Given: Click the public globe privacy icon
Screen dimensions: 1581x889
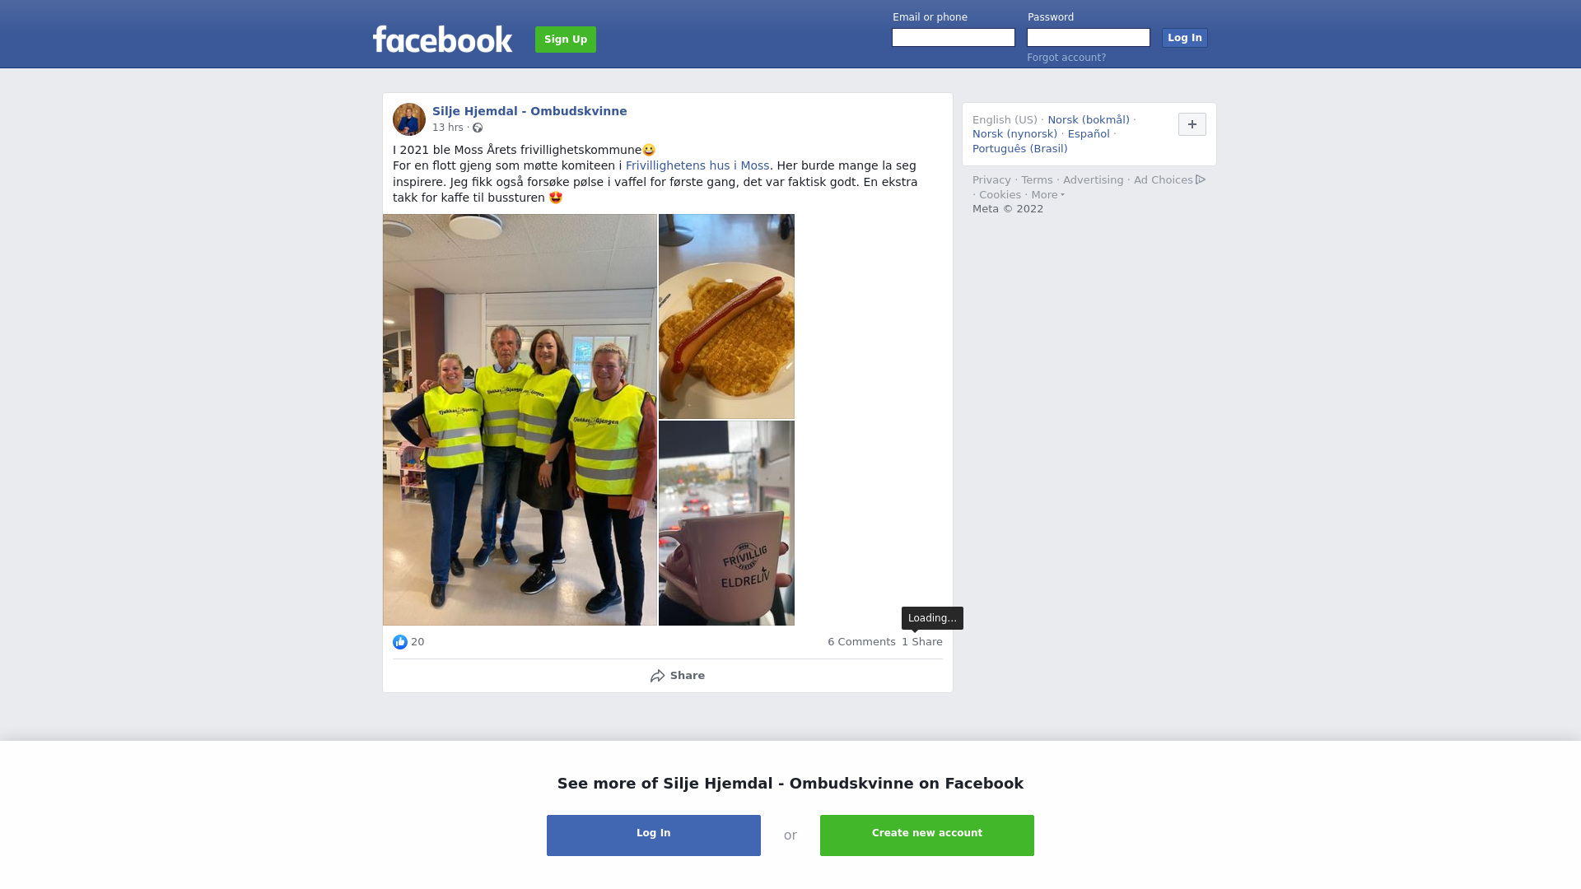Looking at the screenshot, I should tap(478, 128).
